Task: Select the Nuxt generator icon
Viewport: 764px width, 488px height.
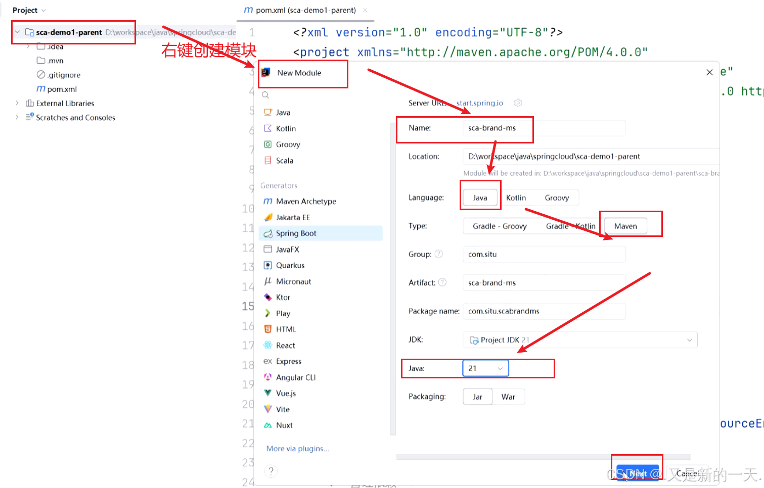Action: pos(268,425)
